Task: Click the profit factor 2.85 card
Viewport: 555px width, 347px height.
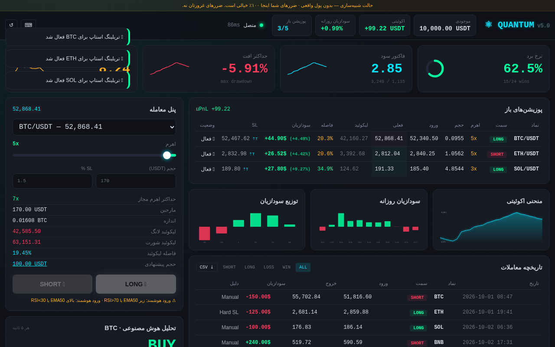Action: 346,69
